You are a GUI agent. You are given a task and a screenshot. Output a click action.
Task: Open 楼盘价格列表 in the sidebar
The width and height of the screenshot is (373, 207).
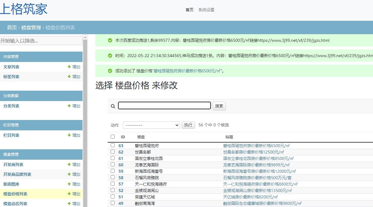pos(15,194)
